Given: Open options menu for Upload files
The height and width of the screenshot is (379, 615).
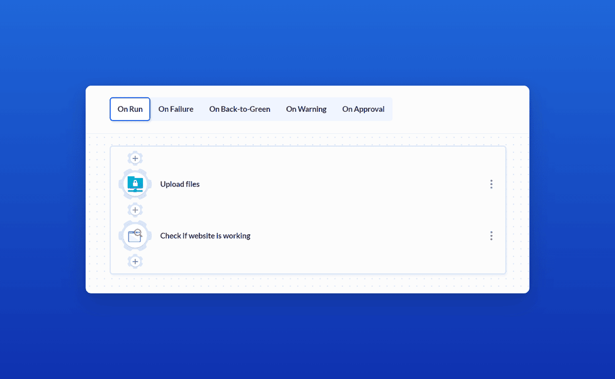Looking at the screenshot, I should coord(491,184).
